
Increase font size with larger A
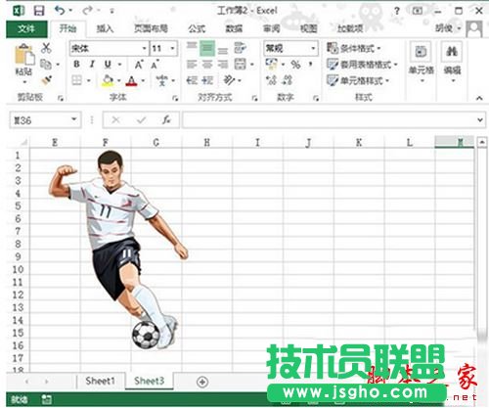point(139,65)
